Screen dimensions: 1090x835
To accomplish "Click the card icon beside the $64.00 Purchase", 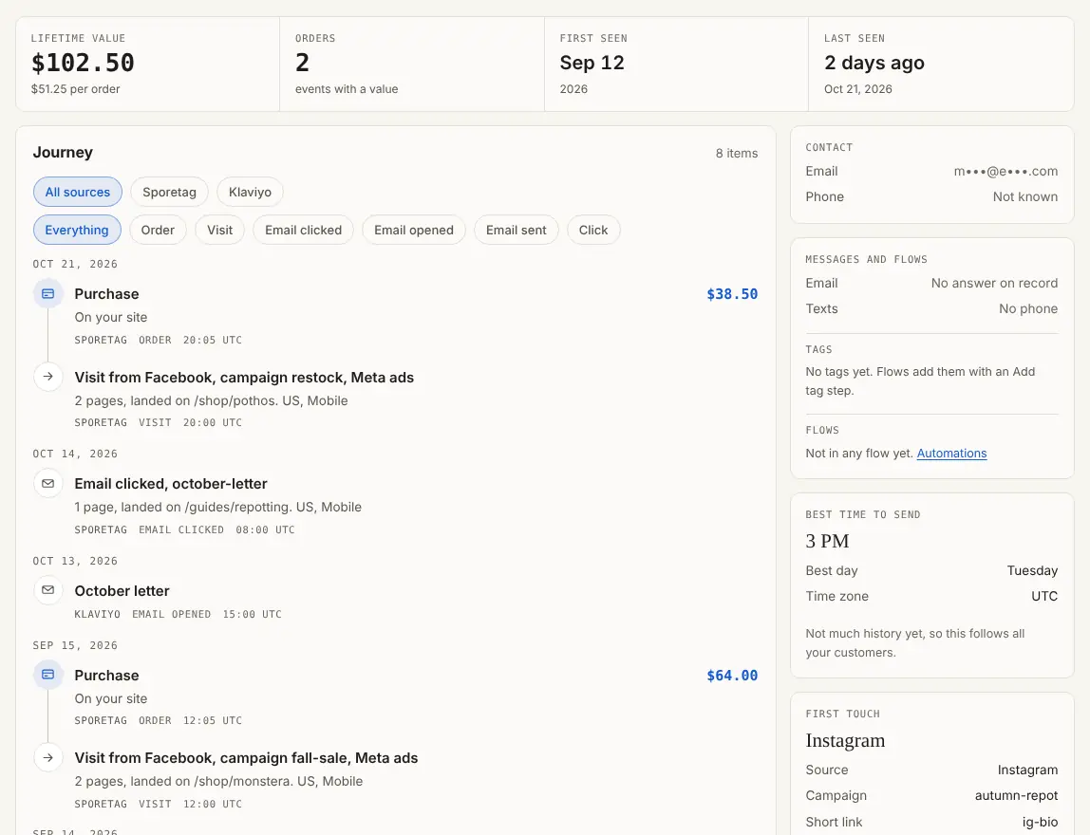I will (48, 675).
